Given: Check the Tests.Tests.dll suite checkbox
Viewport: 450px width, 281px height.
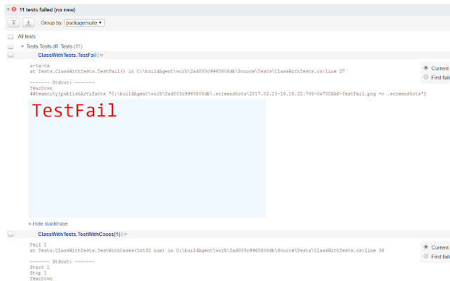Looking at the screenshot, I should [x=11, y=46].
